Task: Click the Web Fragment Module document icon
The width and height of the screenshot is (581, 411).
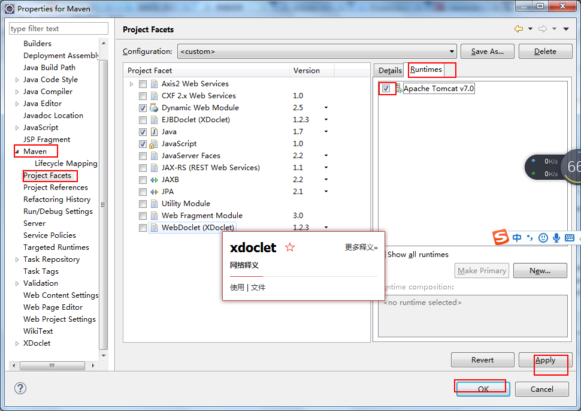Action: tap(154, 216)
